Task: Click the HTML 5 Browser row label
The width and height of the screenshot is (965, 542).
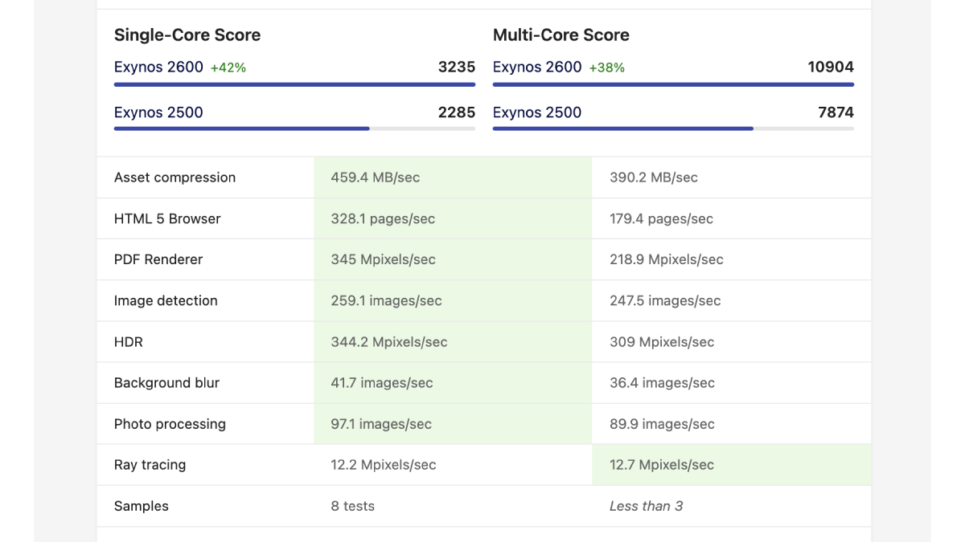Action: click(x=167, y=218)
